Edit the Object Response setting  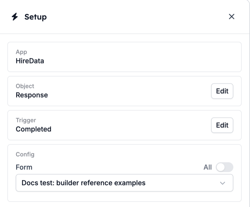tap(222, 91)
